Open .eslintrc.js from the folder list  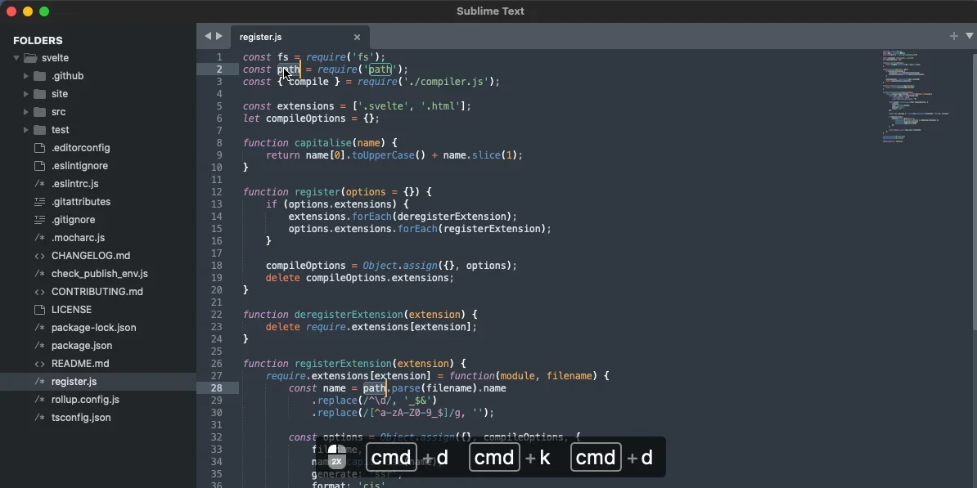click(x=74, y=184)
